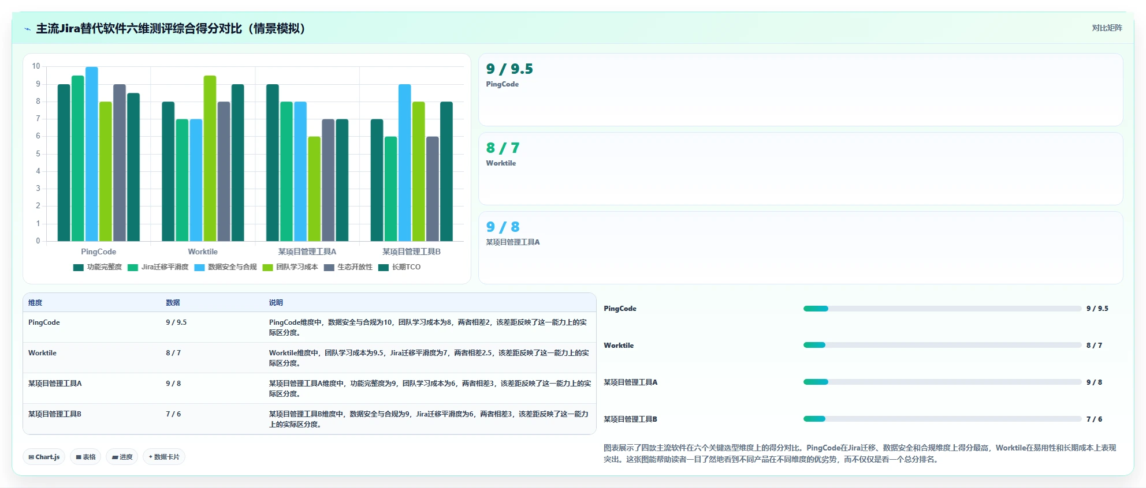Click the PingCode axis label under the chart
1146x488 pixels.
click(98, 251)
